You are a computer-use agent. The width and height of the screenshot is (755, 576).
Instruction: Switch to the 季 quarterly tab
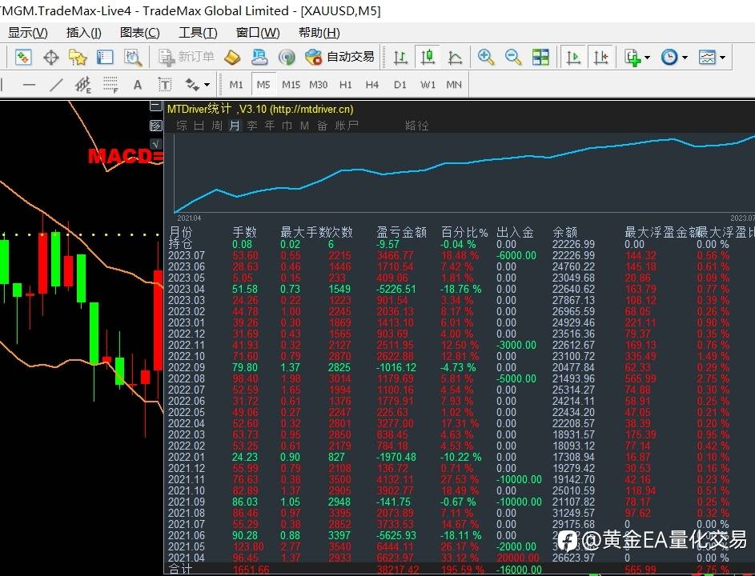[x=252, y=126]
